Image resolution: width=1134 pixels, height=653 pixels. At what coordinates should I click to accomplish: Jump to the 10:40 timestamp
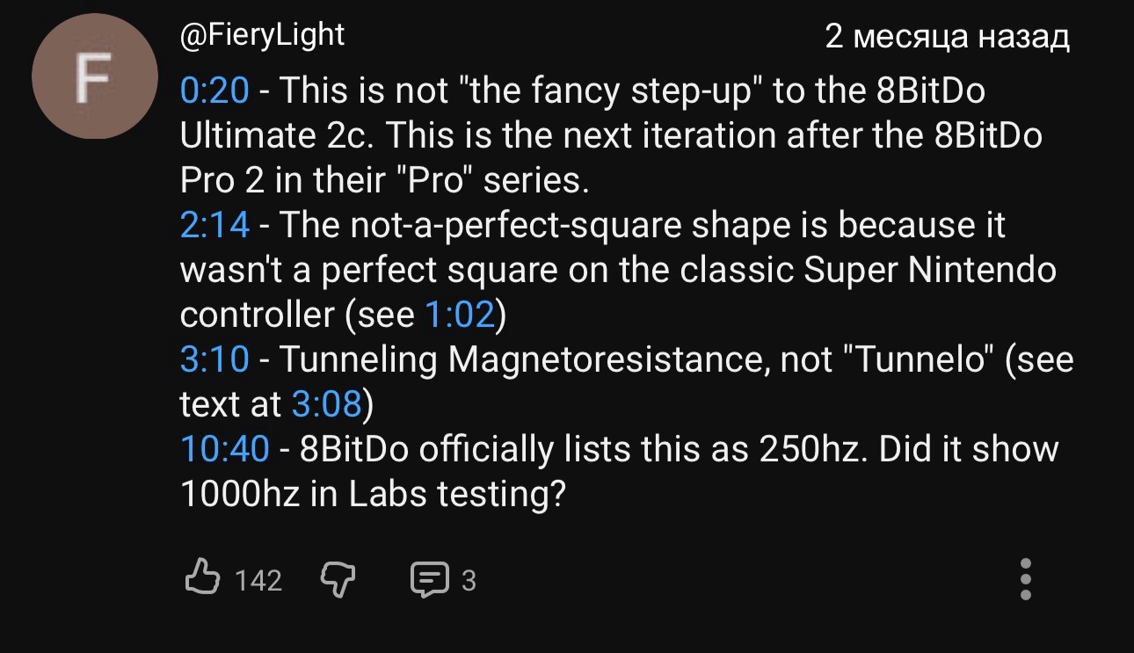(224, 449)
